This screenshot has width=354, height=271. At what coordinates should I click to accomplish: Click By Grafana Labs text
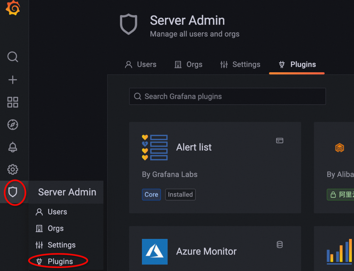click(x=170, y=174)
